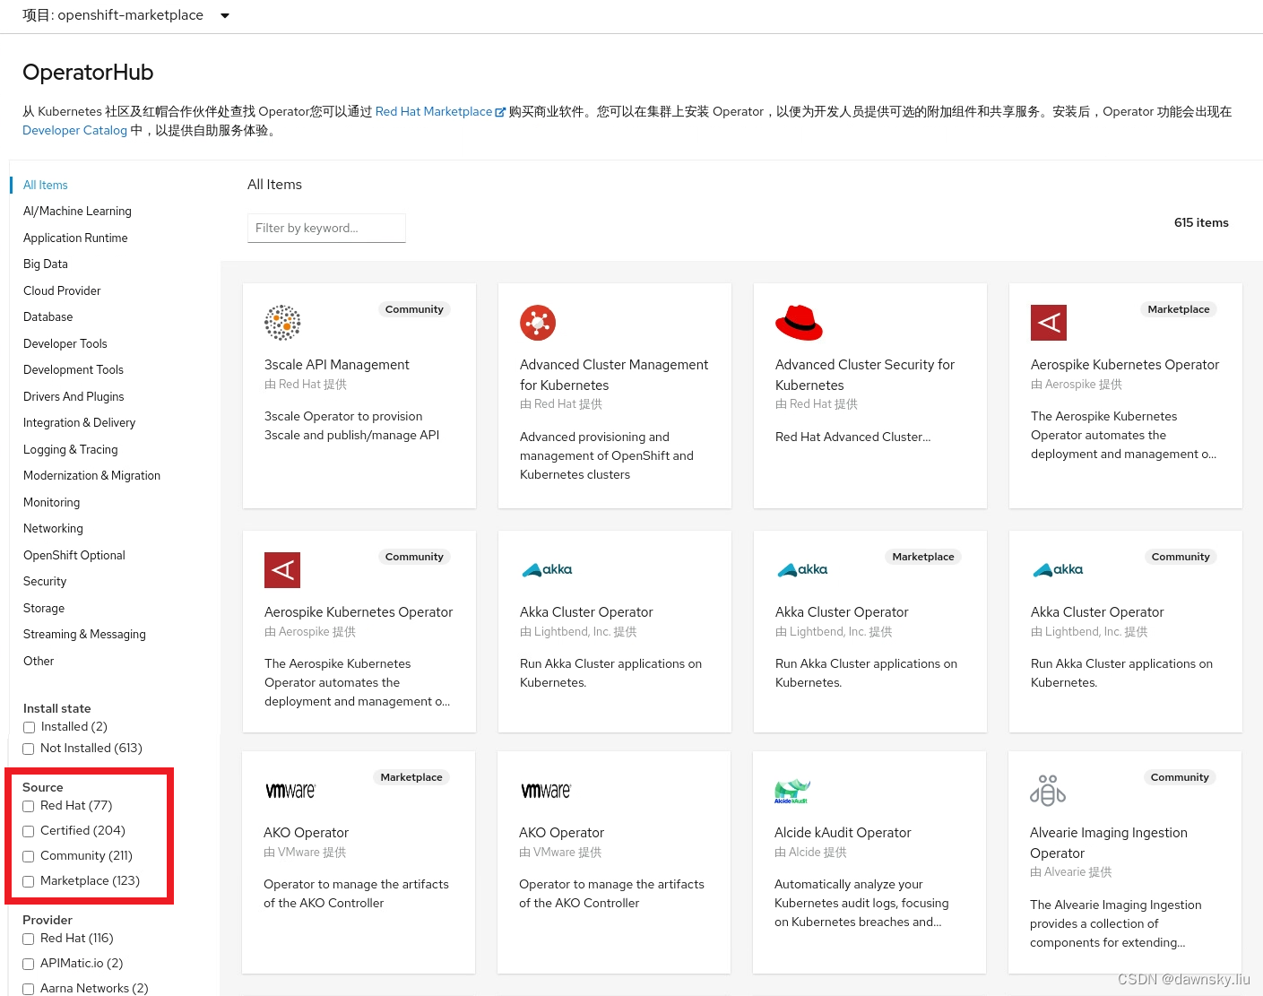Select the Networking category
Image resolution: width=1263 pixels, height=996 pixels.
[x=53, y=529]
